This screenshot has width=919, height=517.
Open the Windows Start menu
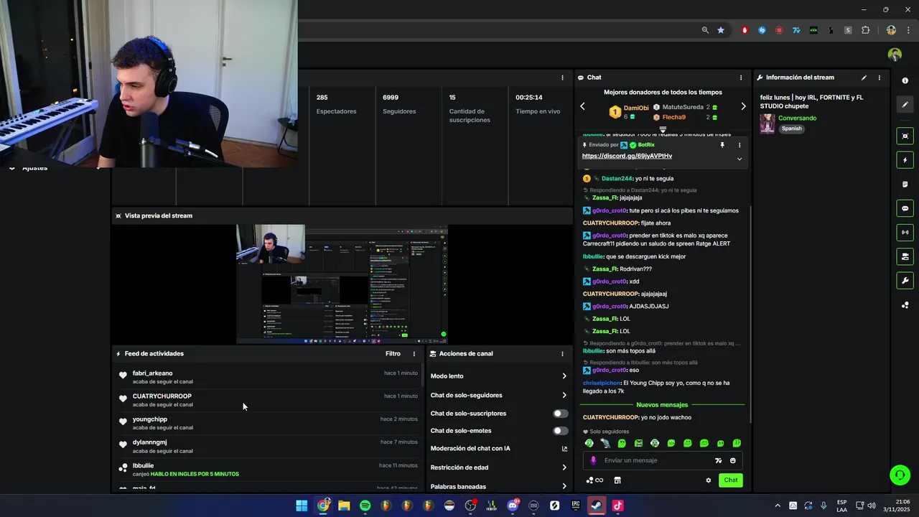tap(302, 506)
